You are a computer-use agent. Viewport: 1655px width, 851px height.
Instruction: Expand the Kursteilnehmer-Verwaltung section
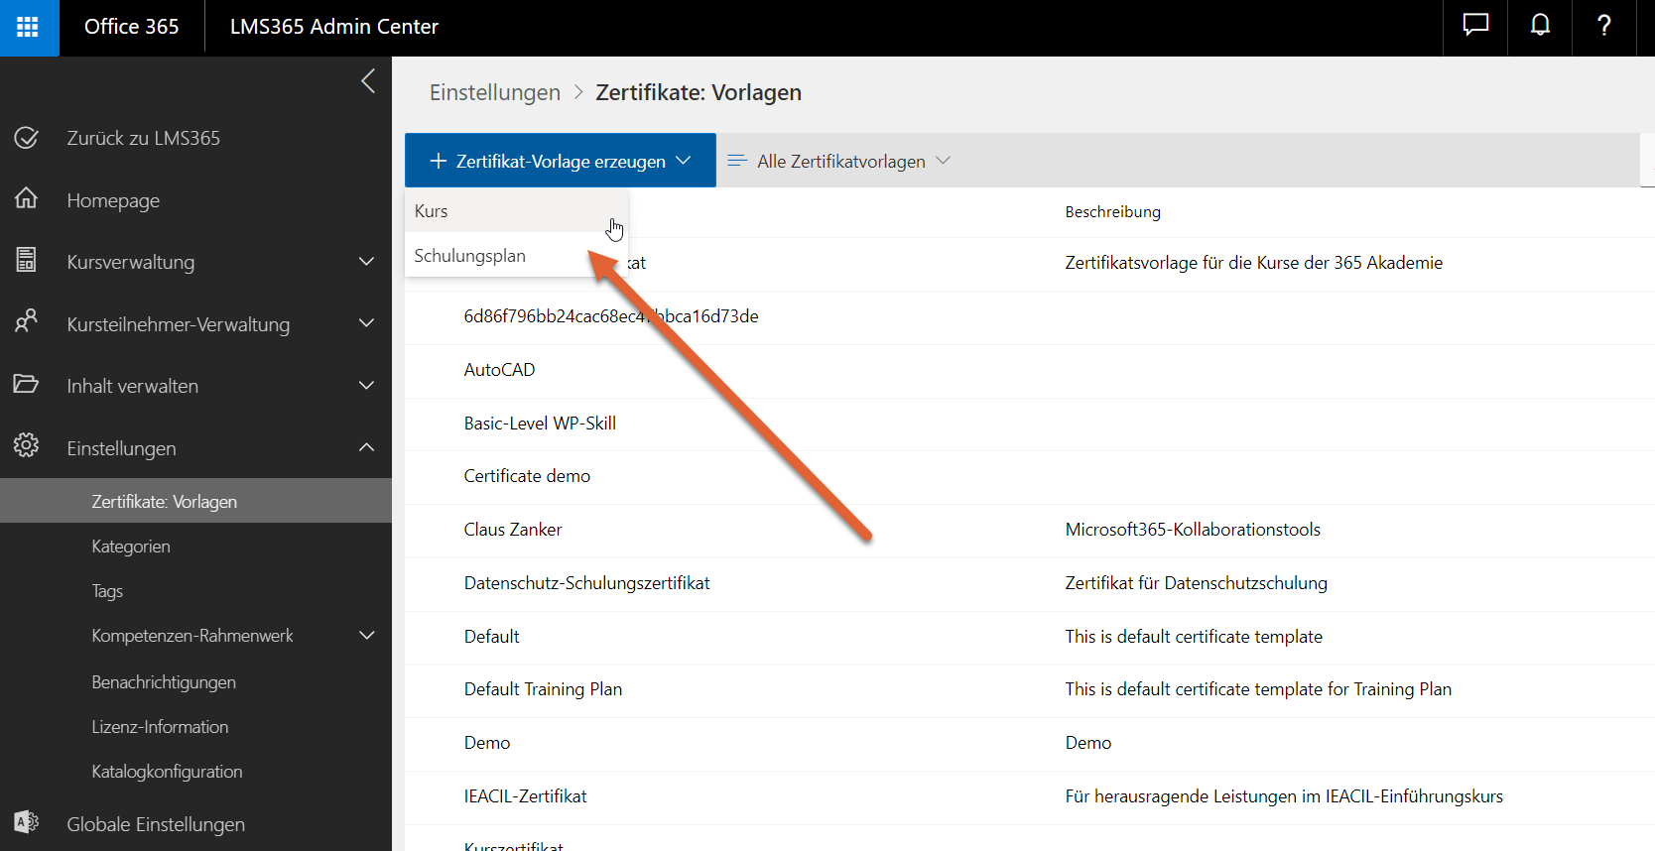[366, 324]
